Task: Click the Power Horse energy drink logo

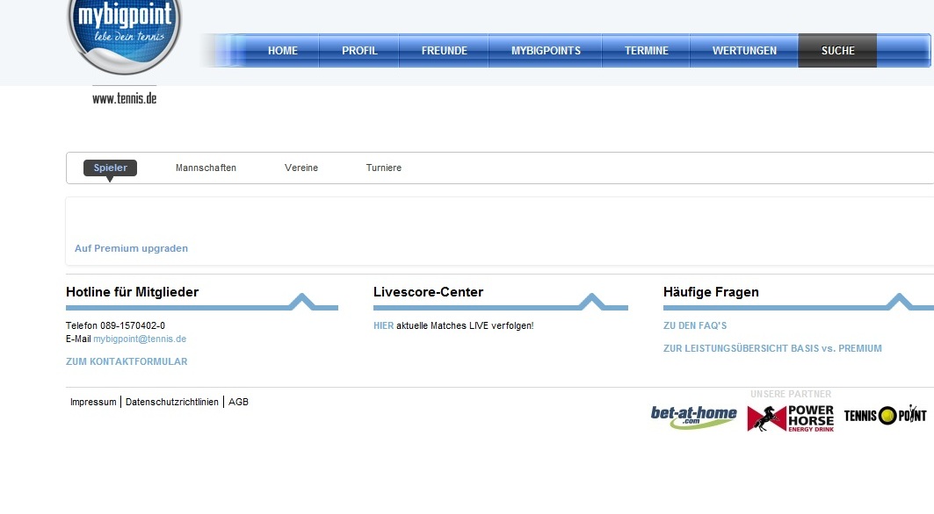Action: 790,418
